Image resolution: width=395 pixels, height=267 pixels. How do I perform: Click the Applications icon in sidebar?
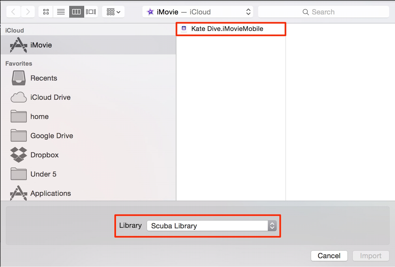point(18,193)
